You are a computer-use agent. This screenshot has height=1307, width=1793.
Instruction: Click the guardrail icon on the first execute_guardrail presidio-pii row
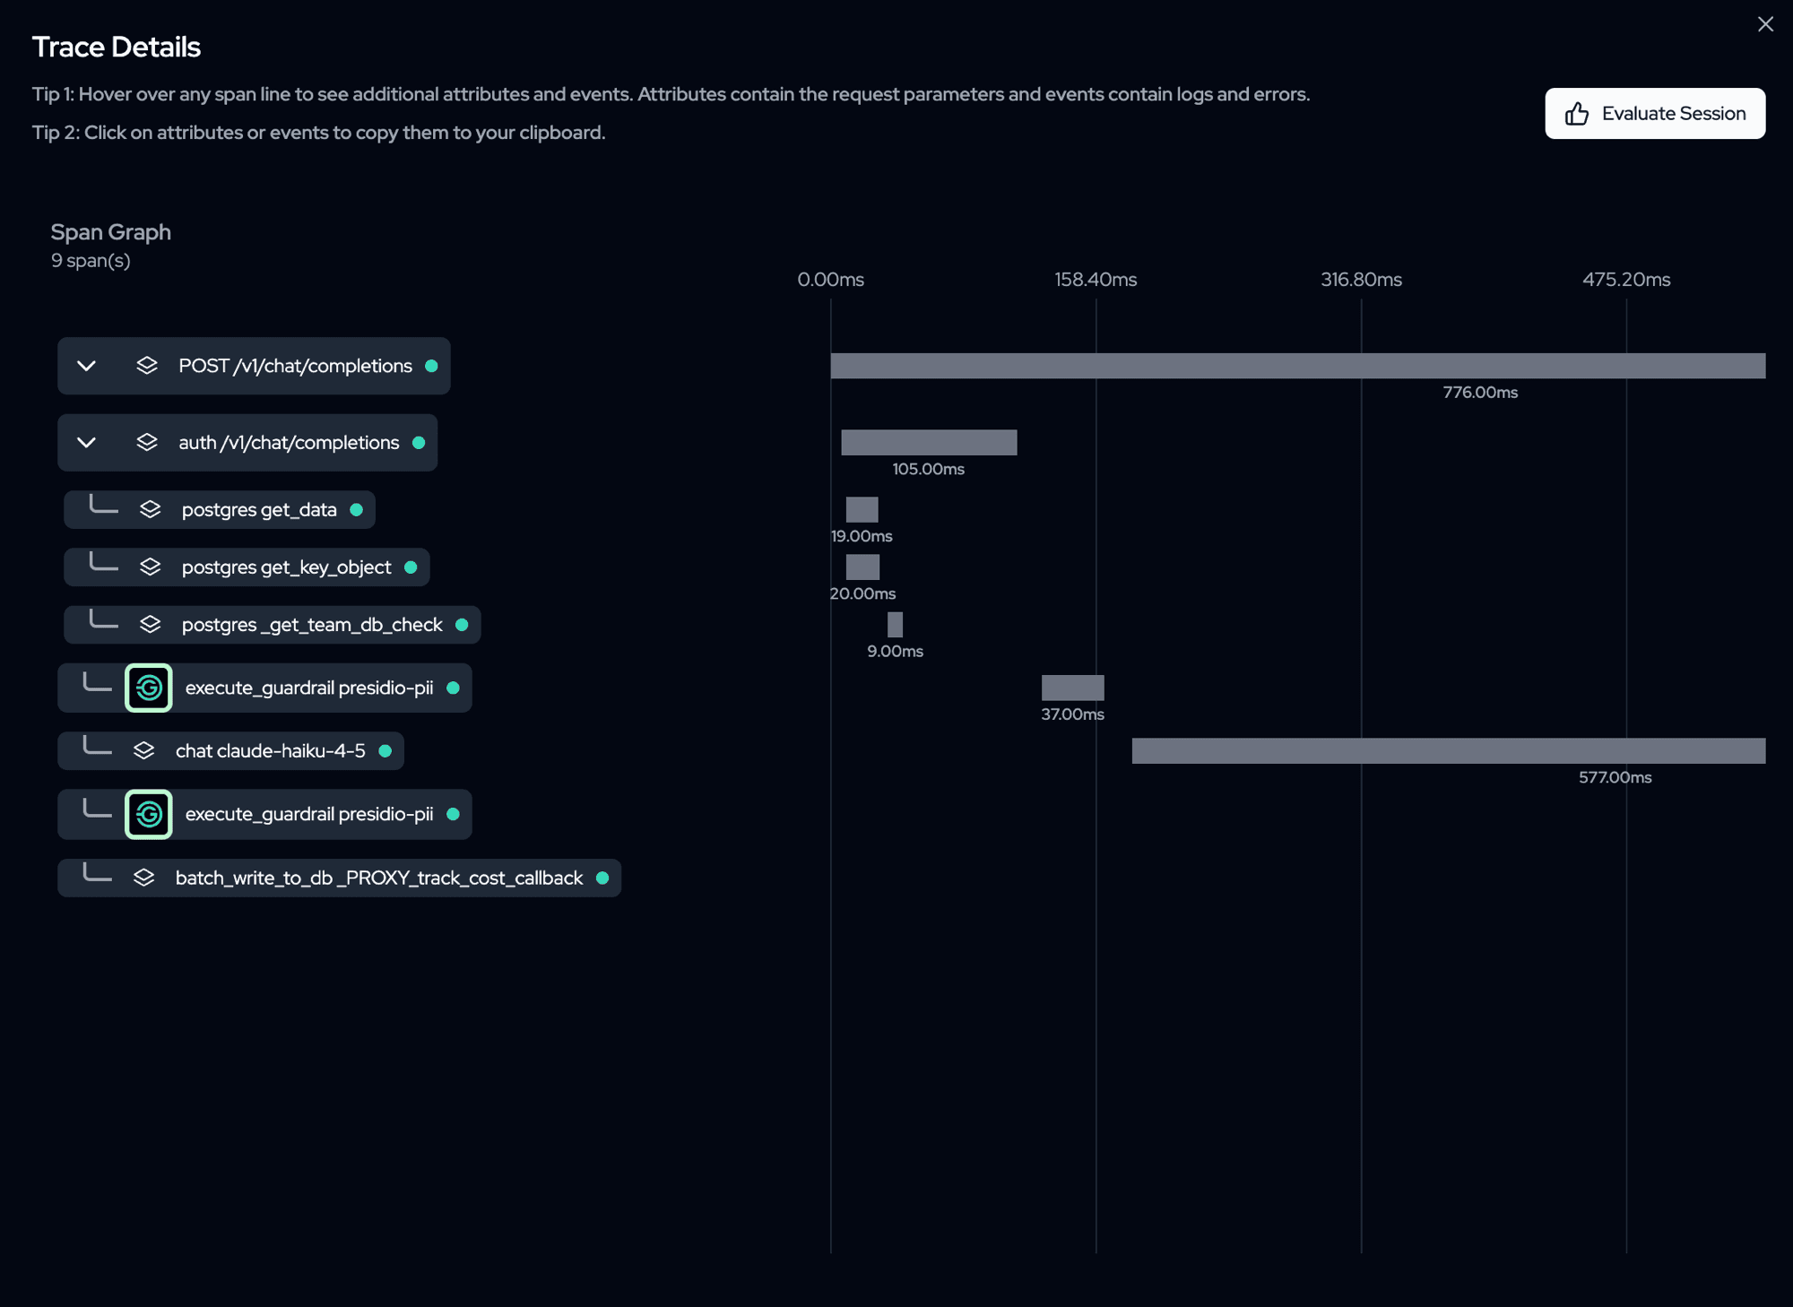tap(149, 688)
